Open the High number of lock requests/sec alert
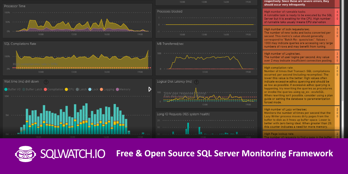This screenshot has width=348, height=174. 301,38
